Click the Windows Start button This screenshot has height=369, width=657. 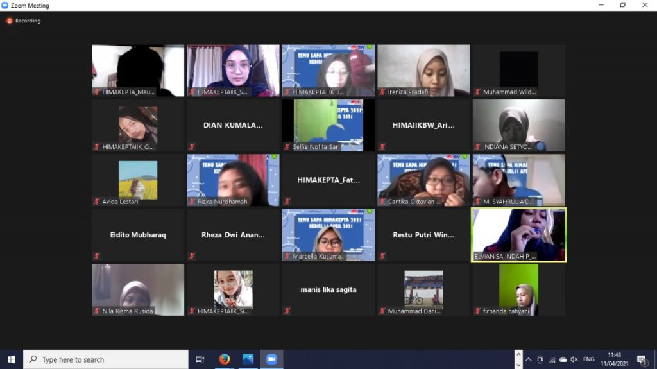pyautogui.click(x=11, y=359)
